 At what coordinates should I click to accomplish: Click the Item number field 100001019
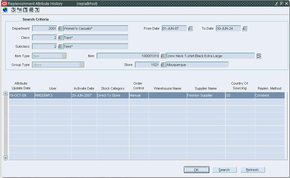(x=128, y=56)
